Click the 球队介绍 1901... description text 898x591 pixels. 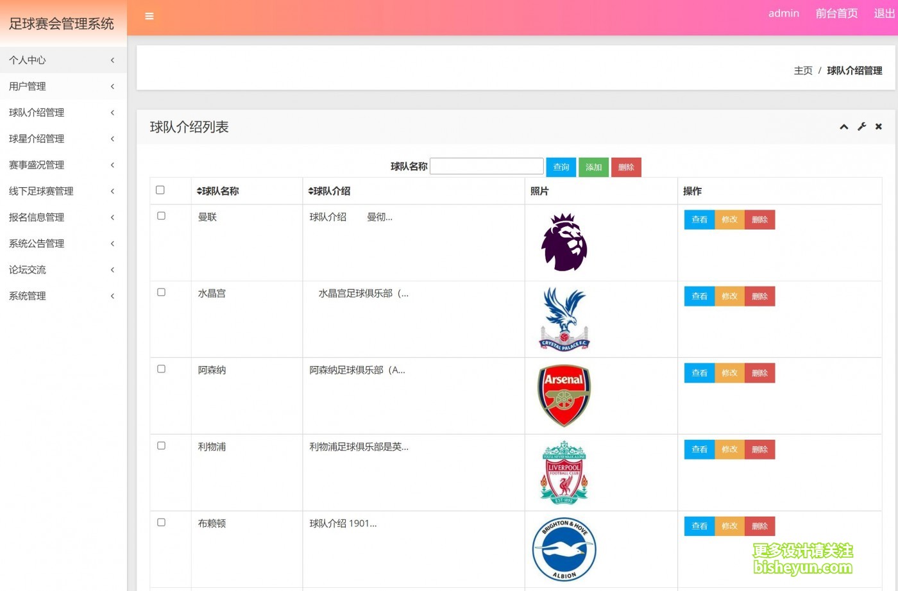343,524
